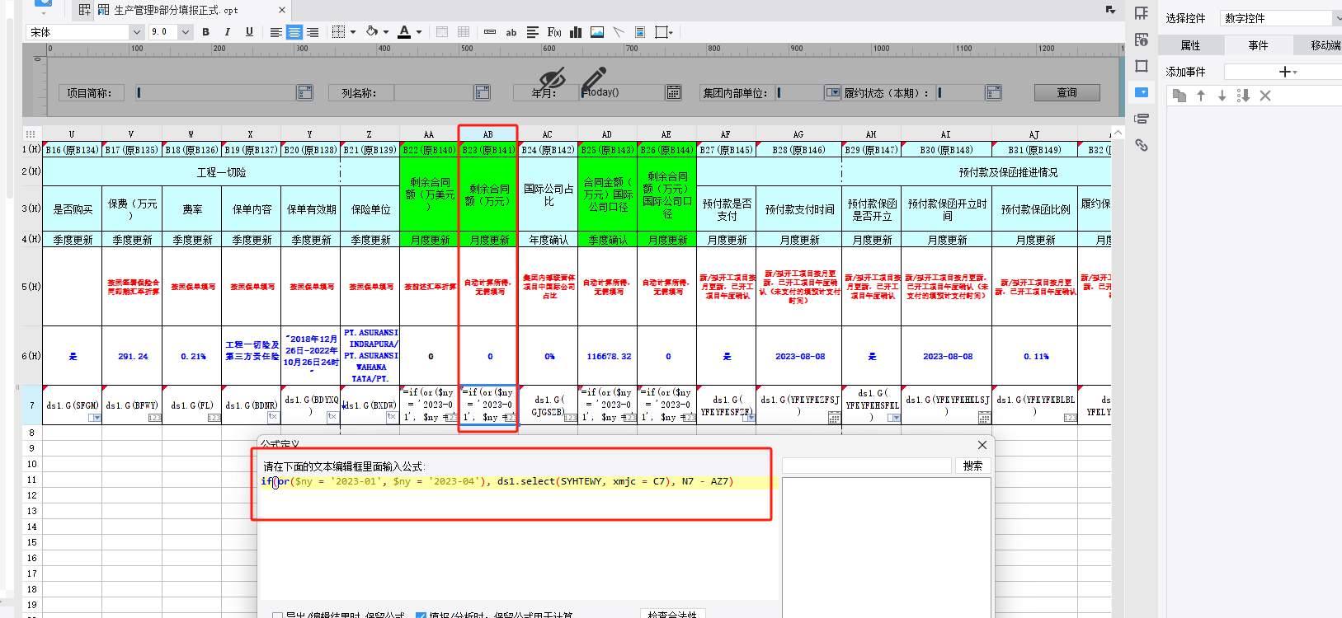Switch to 事件 tab

[x=1258, y=45]
